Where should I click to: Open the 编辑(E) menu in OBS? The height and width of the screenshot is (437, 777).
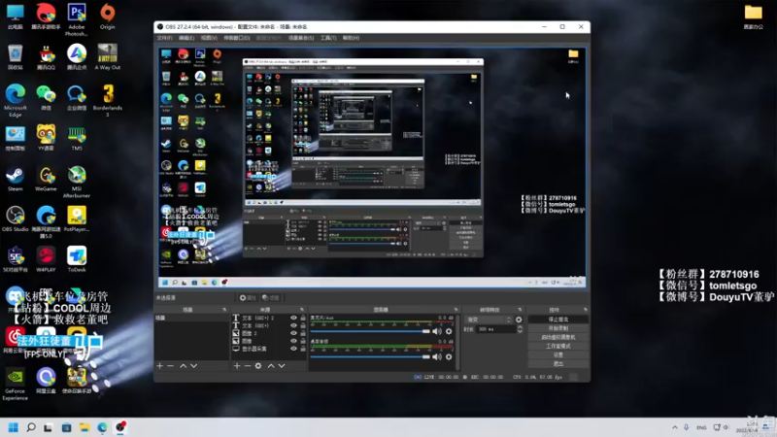point(186,38)
